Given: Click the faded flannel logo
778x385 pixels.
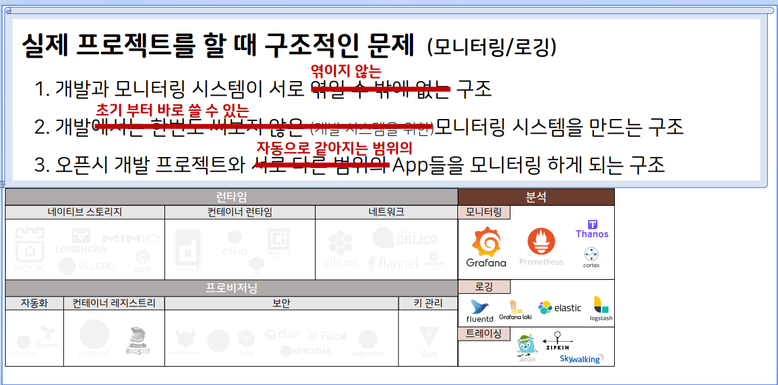Looking at the screenshot, I should tap(393, 262).
